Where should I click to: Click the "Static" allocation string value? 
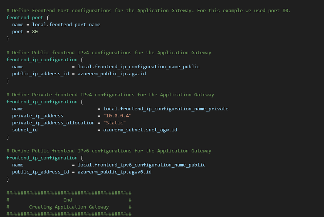114,123
